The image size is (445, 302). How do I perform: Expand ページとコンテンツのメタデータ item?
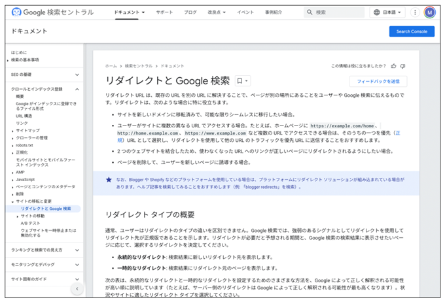(x=12, y=187)
